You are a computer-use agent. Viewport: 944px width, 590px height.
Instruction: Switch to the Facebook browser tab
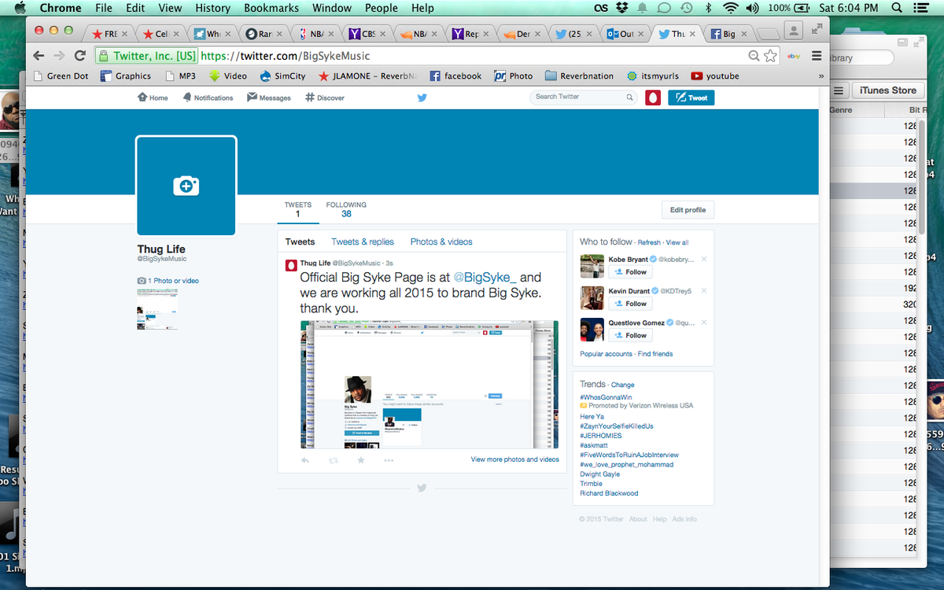[x=728, y=35]
